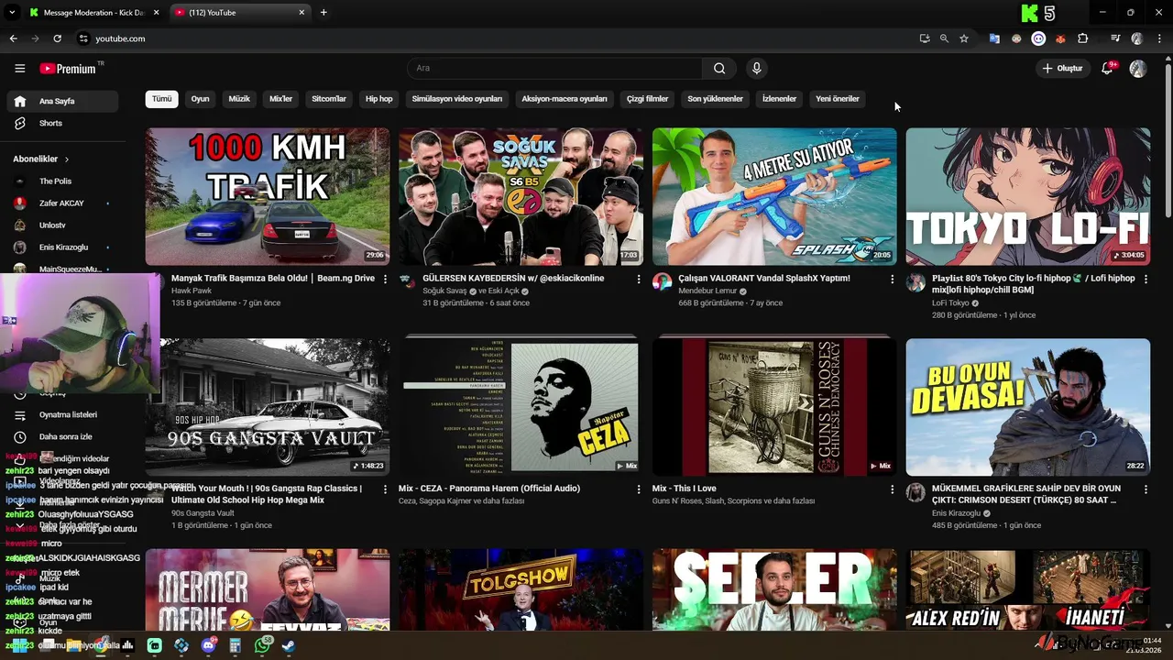Viewport: 1173px width, 660px height.
Task: Open the green Kick app on taskbar
Action: [x=154, y=645]
